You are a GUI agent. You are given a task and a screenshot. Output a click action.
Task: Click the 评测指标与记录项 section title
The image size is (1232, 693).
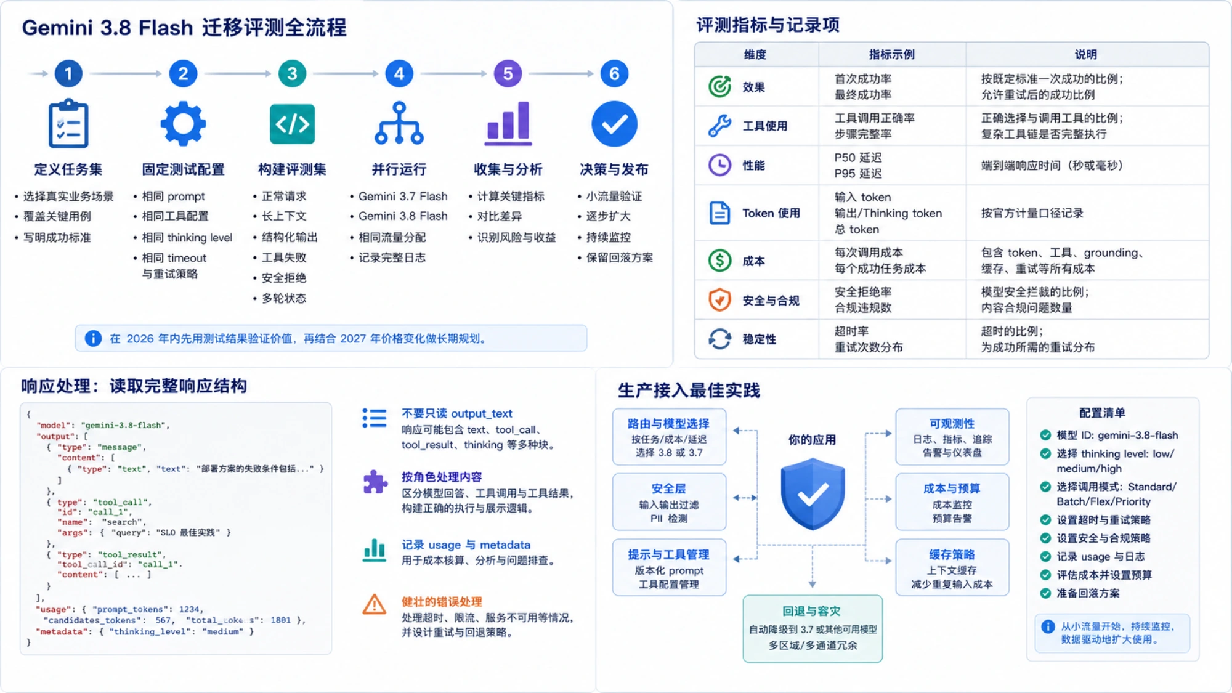pos(768,25)
